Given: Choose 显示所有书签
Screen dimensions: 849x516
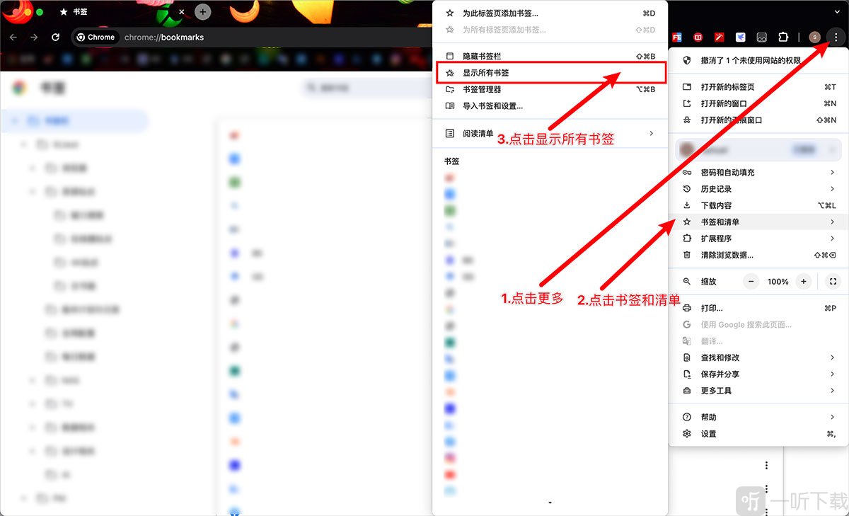Looking at the screenshot, I should [551, 73].
